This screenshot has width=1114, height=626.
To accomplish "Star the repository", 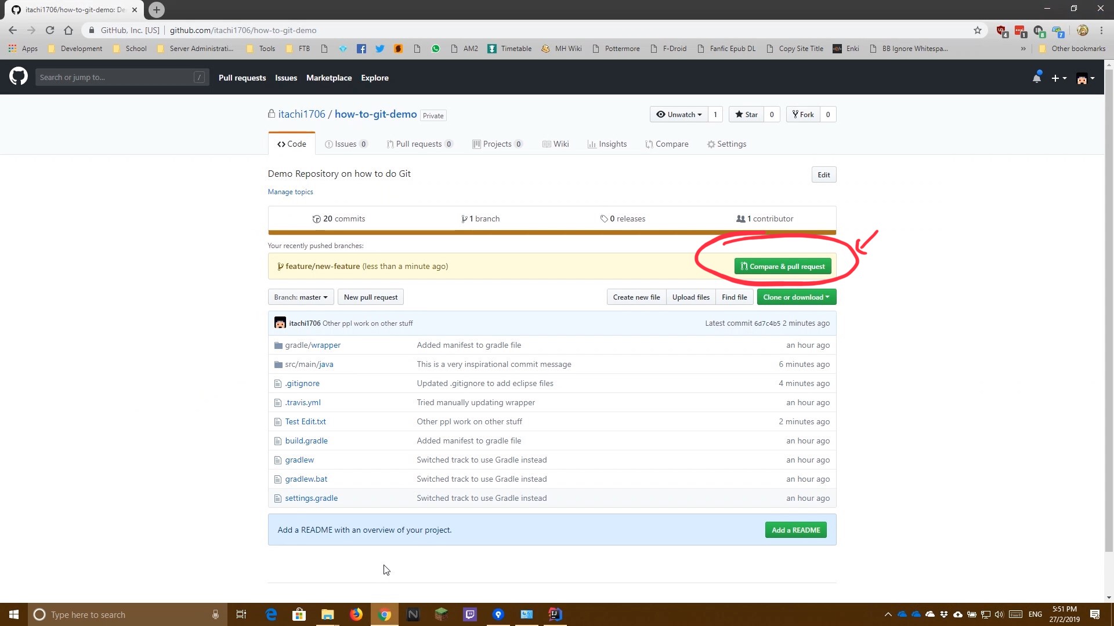I will [746, 114].
